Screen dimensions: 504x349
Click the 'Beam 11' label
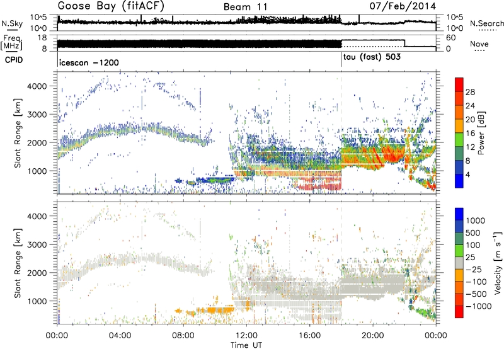(245, 7)
